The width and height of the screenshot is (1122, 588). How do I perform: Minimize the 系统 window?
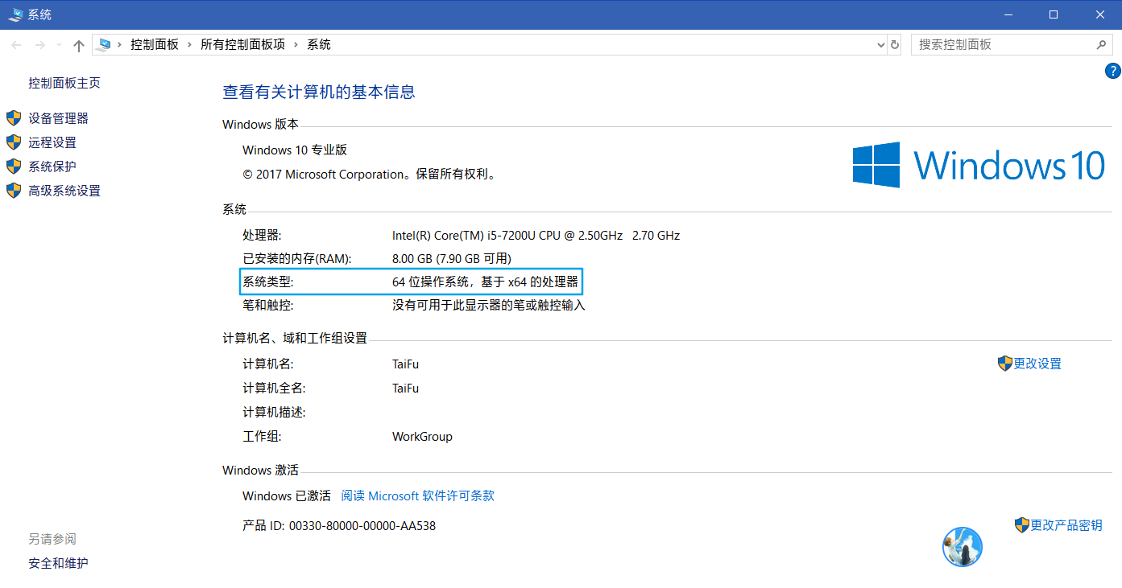click(x=1009, y=14)
